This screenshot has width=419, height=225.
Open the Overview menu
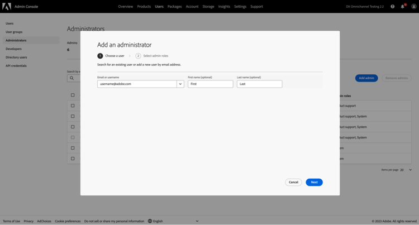click(x=126, y=6)
